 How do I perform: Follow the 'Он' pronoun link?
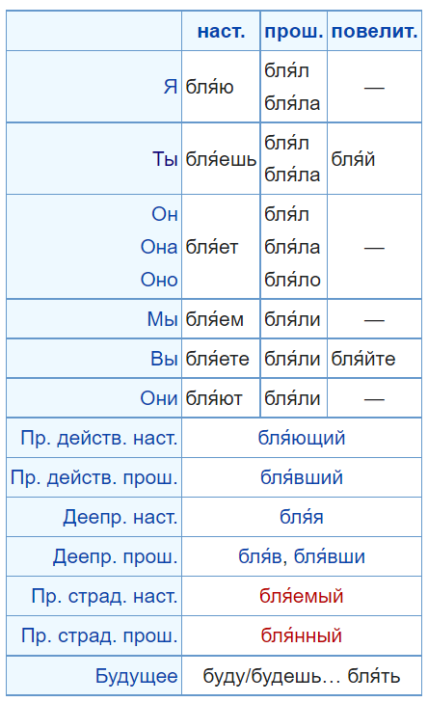pyautogui.click(x=164, y=214)
